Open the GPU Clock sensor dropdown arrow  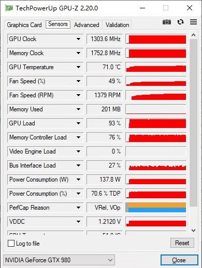[78, 39]
